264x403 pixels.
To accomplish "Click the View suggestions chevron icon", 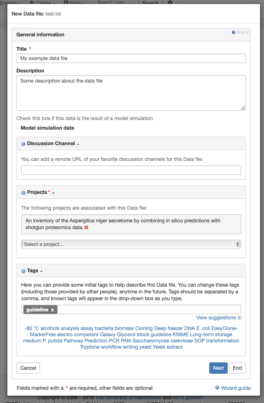I will pos(239,318).
